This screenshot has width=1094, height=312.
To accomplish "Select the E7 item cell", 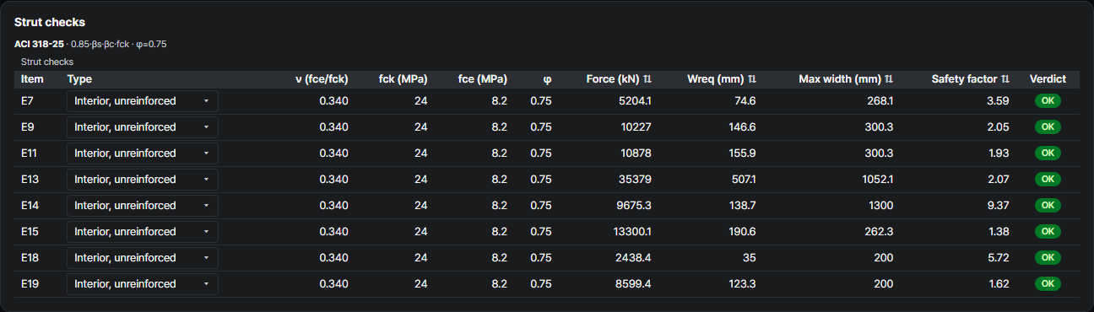I will click(27, 101).
